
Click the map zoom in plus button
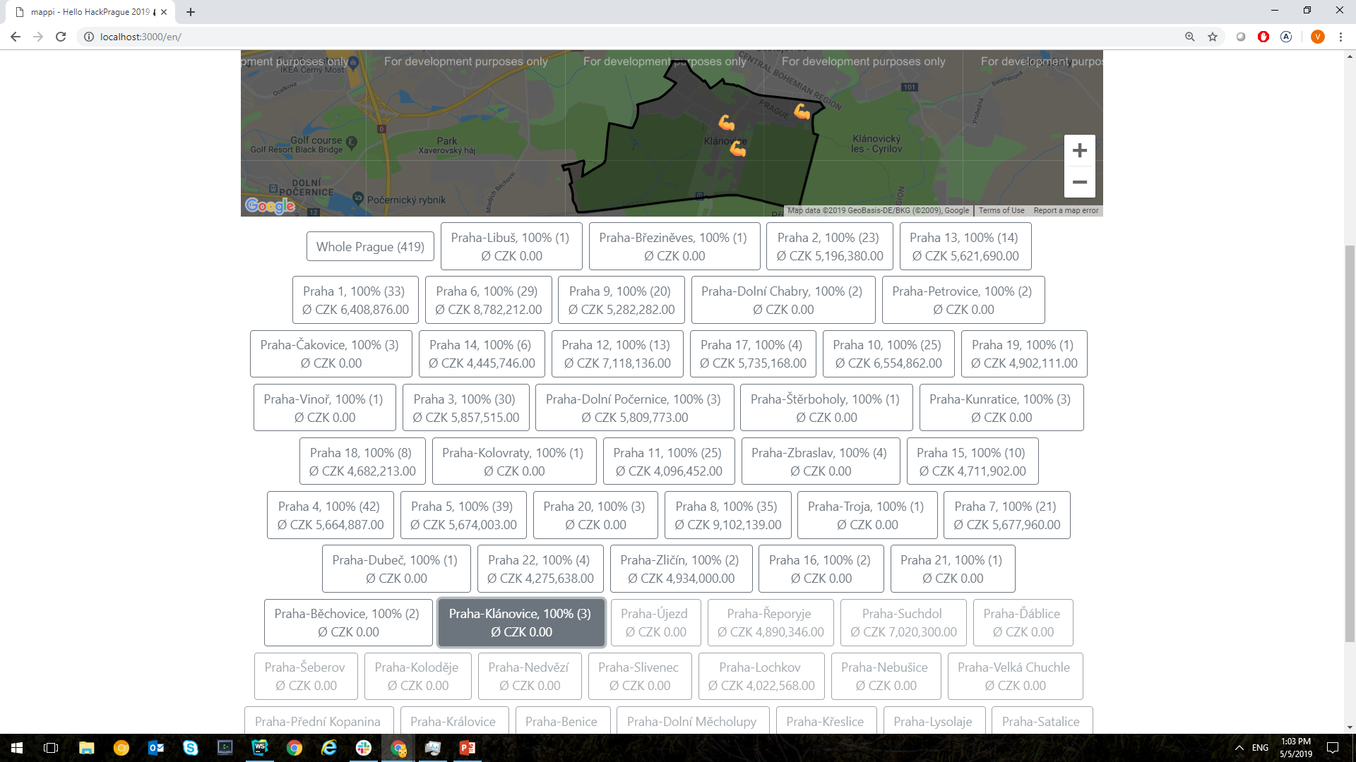[1079, 150]
